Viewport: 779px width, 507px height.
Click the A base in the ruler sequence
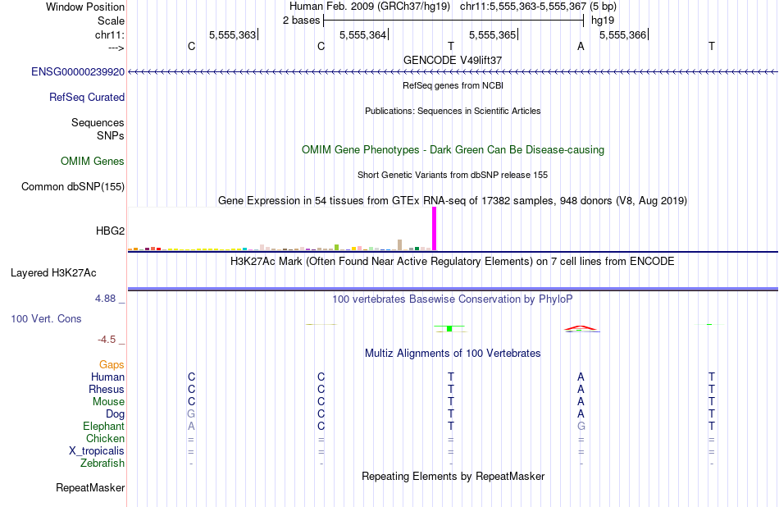pyautogui.click(x=581, y=46)
